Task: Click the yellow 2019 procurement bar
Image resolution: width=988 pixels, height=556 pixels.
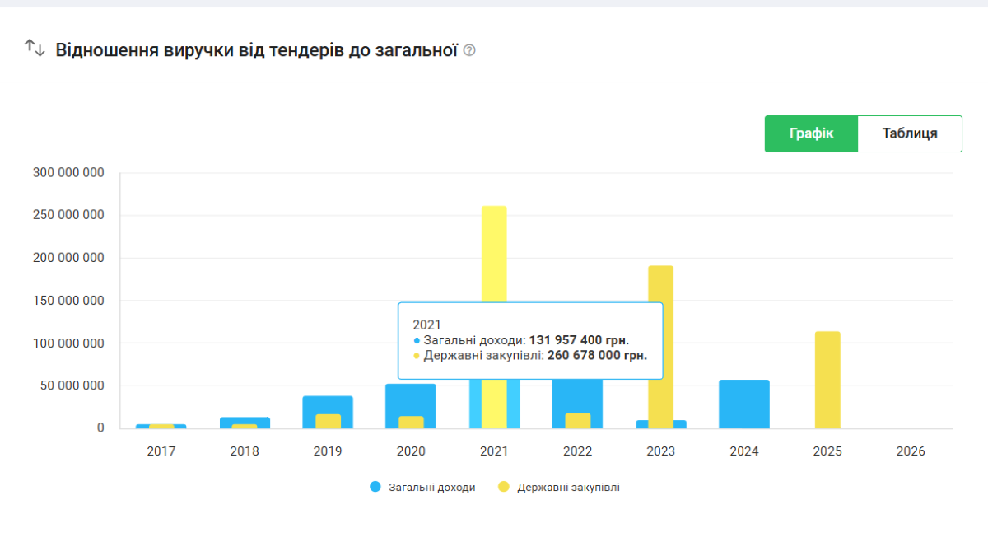Action: point(328,421)
